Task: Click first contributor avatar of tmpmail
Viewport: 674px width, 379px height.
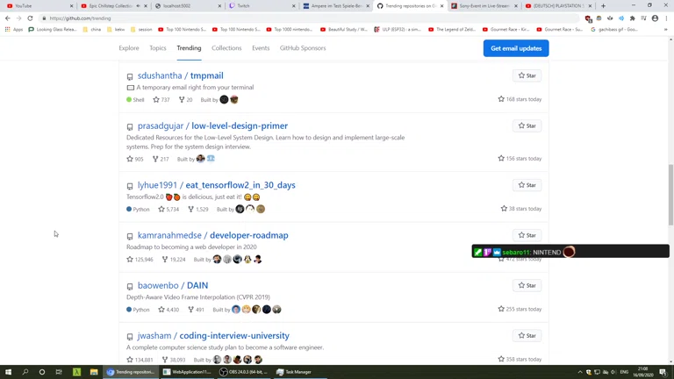Action: click(224, 100)
